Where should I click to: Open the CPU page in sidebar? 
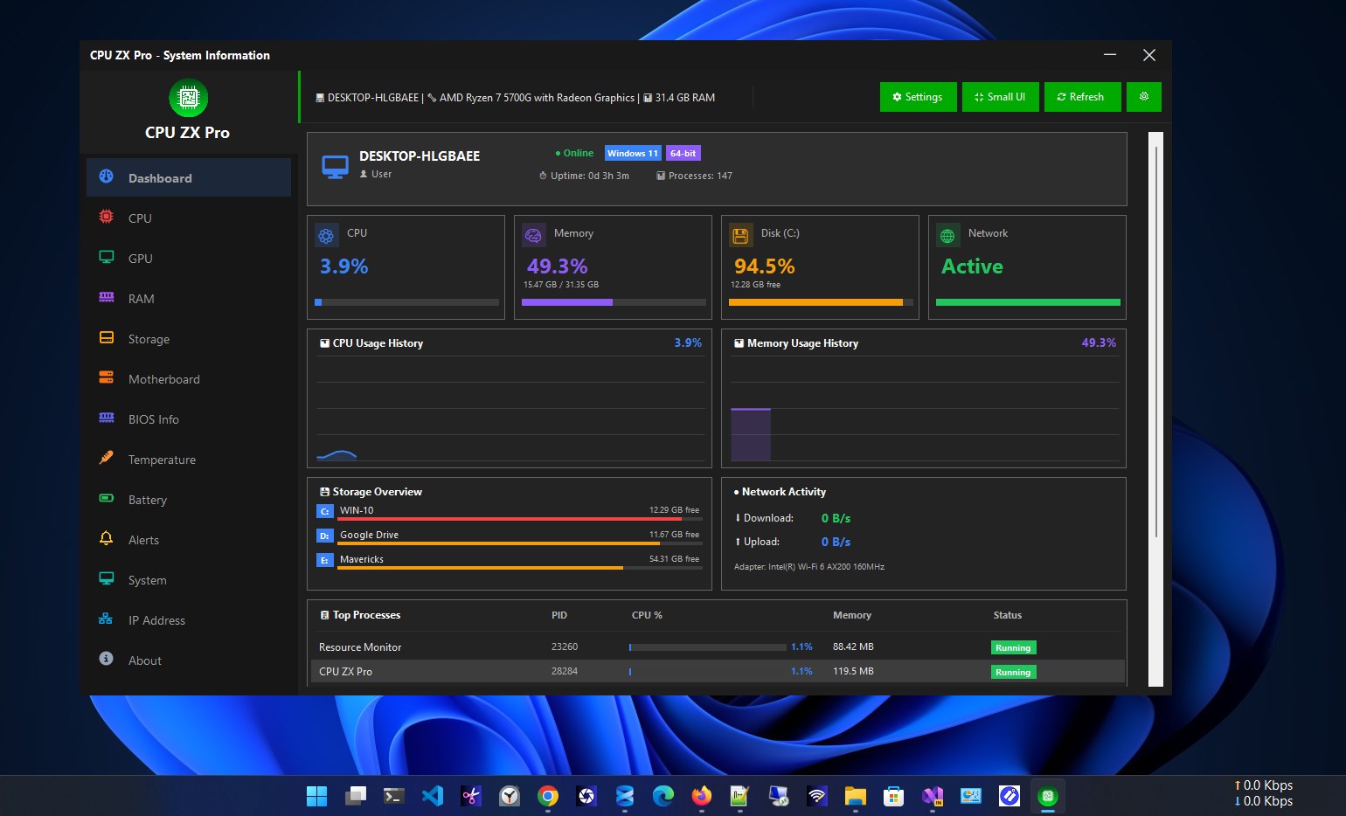189,218
